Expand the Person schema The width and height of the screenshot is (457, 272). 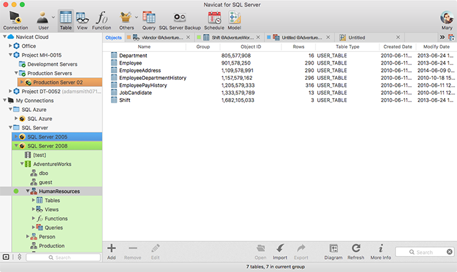27,237
